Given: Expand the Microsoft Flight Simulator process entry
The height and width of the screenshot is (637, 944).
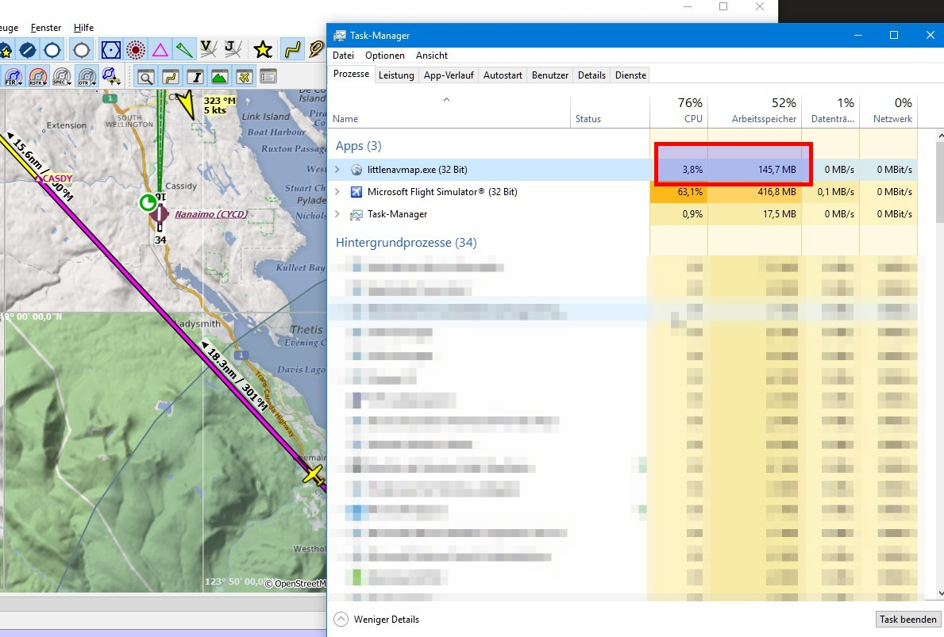Looking at the screenshot, I should point(336,191).
